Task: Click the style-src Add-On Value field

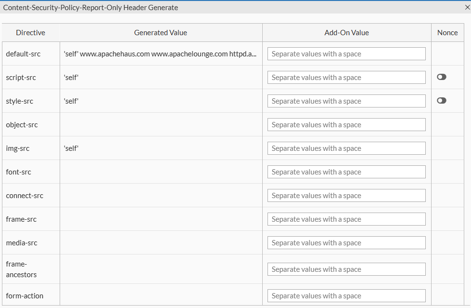Action: 346,101
